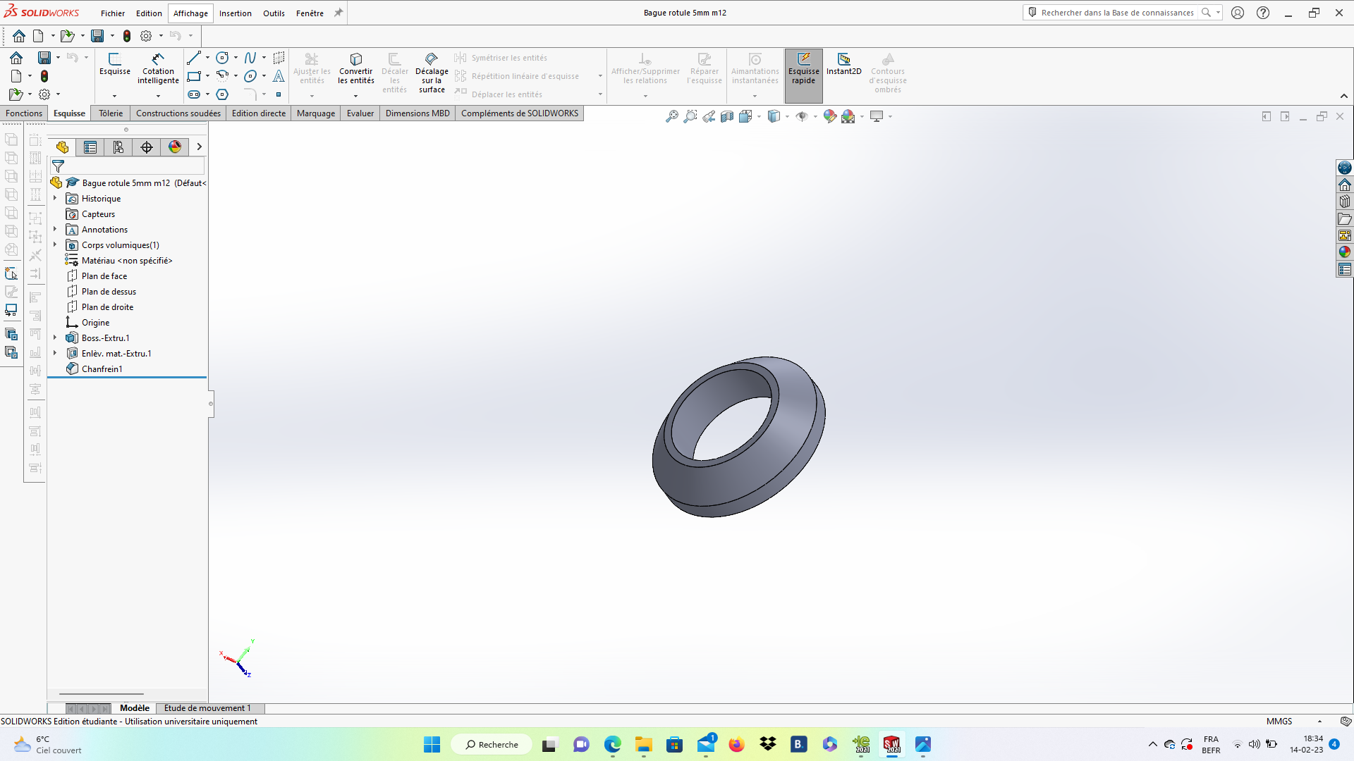Expand the Corps volumiques(1) node
1354x761 pixels.
coord(55,245)
